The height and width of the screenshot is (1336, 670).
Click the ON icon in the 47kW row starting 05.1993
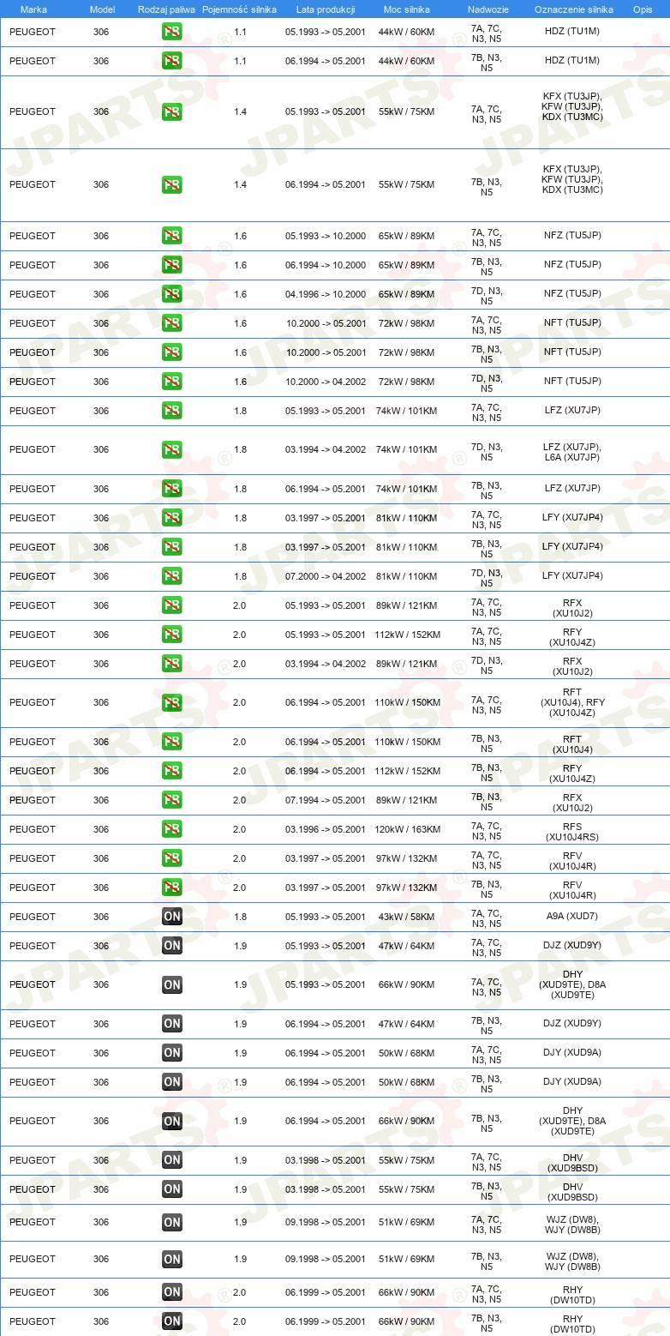[172, 946]
